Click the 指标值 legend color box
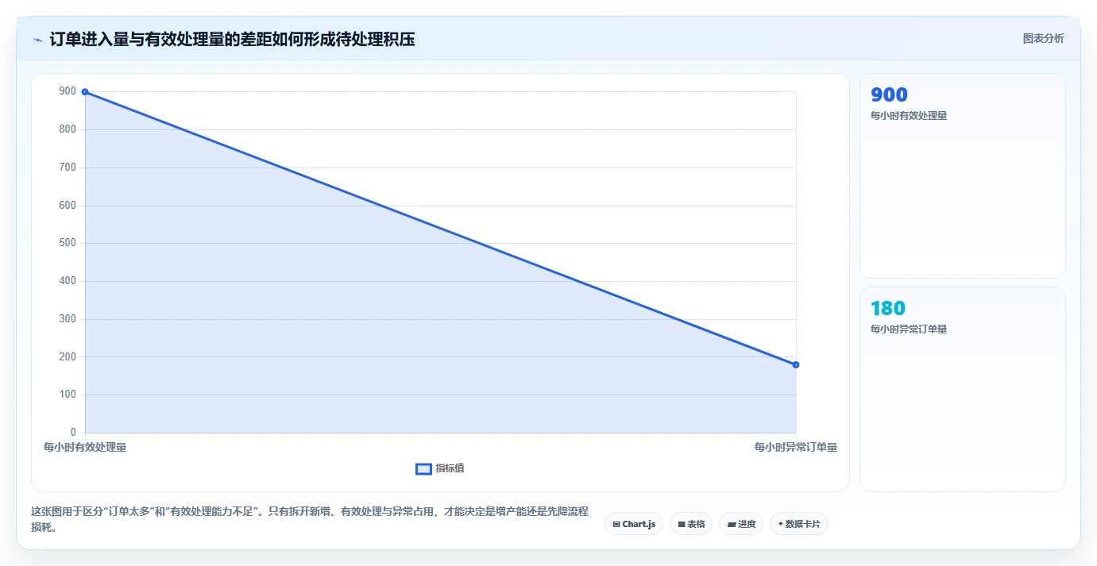This screenshot has width=1097, height=566. coord(423,469)
